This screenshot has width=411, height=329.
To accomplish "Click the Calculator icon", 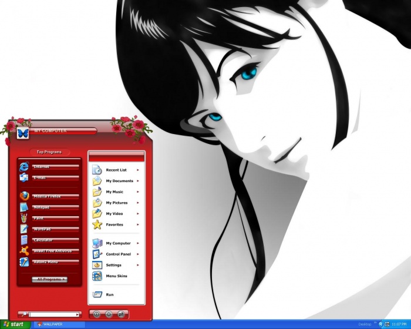I will (x=24, y=240).
